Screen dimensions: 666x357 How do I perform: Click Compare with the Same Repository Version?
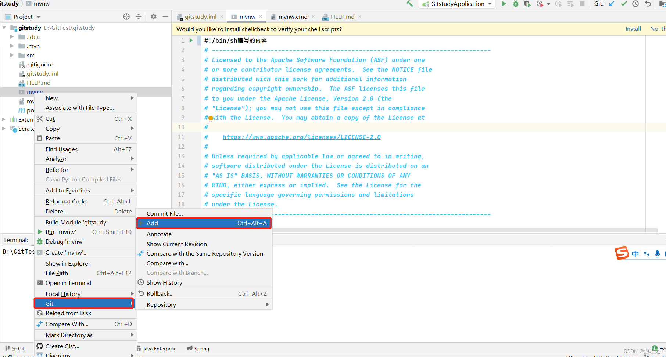coord(204,254)
